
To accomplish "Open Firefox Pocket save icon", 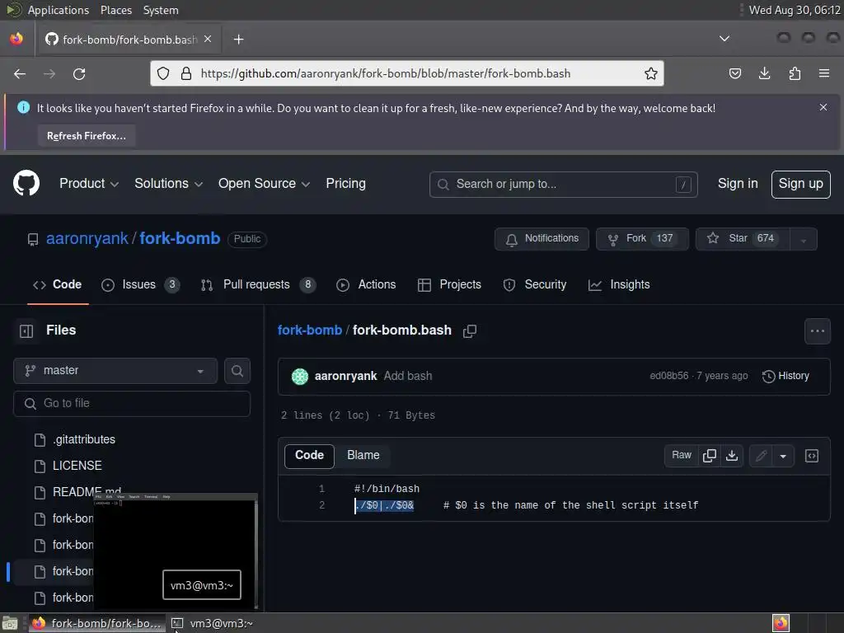I will [734, 73].
